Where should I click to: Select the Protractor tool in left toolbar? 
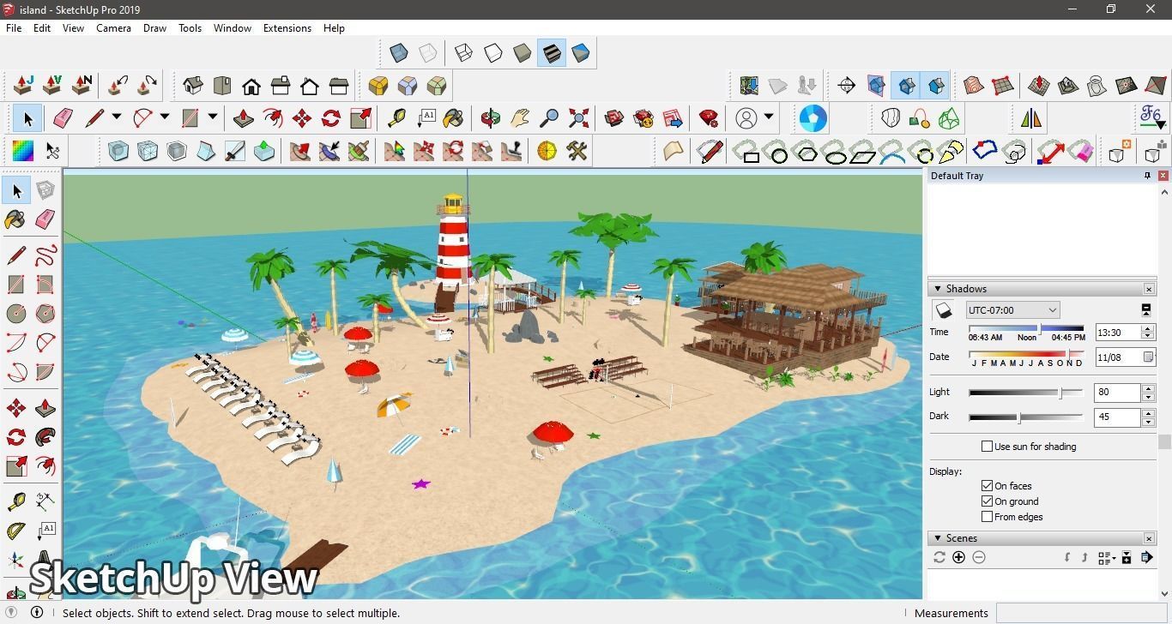pos(16,531)
